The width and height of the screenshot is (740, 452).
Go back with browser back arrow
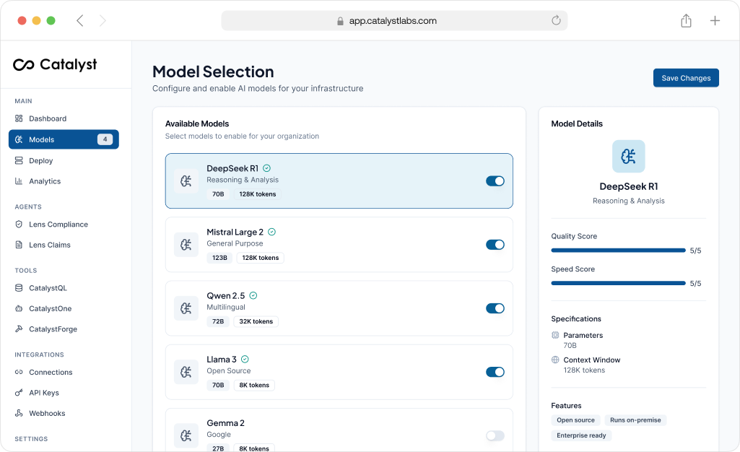pos(80,21)
